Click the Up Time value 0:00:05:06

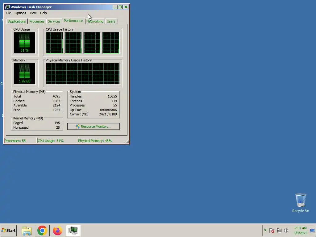coord(108,110)
